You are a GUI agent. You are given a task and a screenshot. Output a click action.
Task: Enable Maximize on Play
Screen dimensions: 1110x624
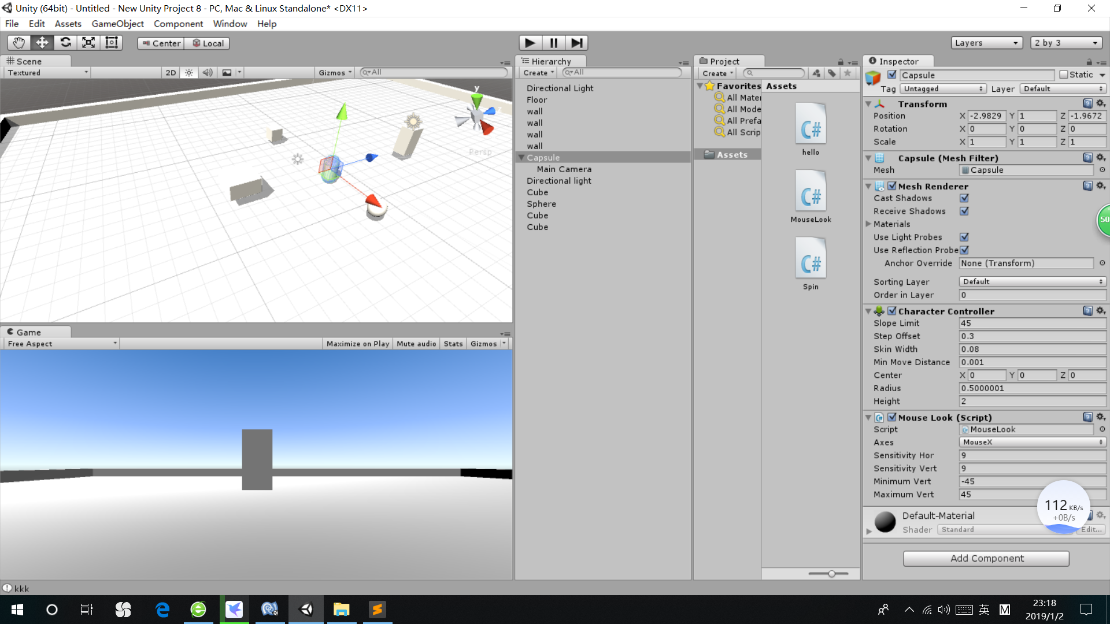pyautogui.click(x=357, y=343)
